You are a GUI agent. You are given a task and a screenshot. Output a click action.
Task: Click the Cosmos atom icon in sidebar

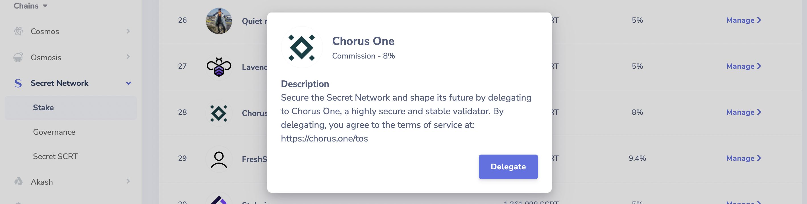click(18, 31)
